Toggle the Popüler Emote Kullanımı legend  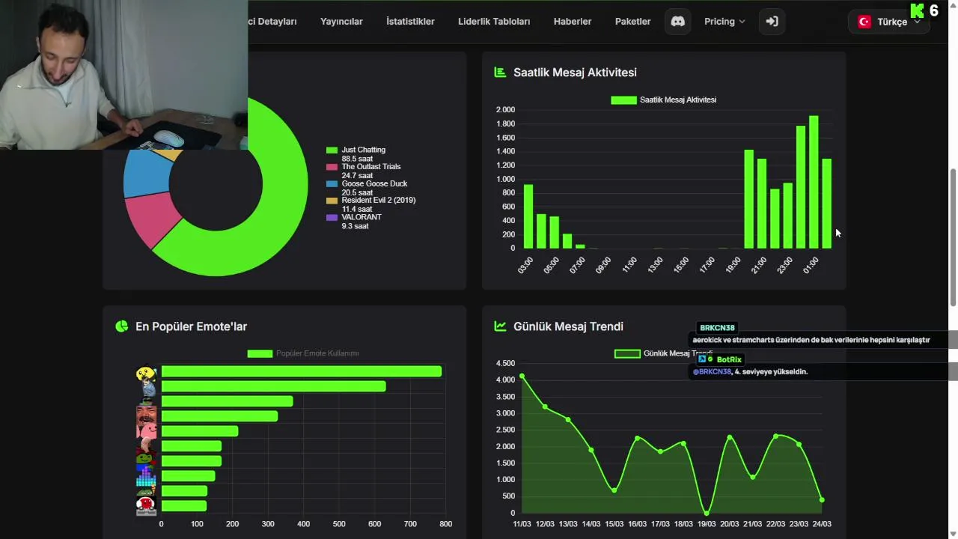[303, 353]
